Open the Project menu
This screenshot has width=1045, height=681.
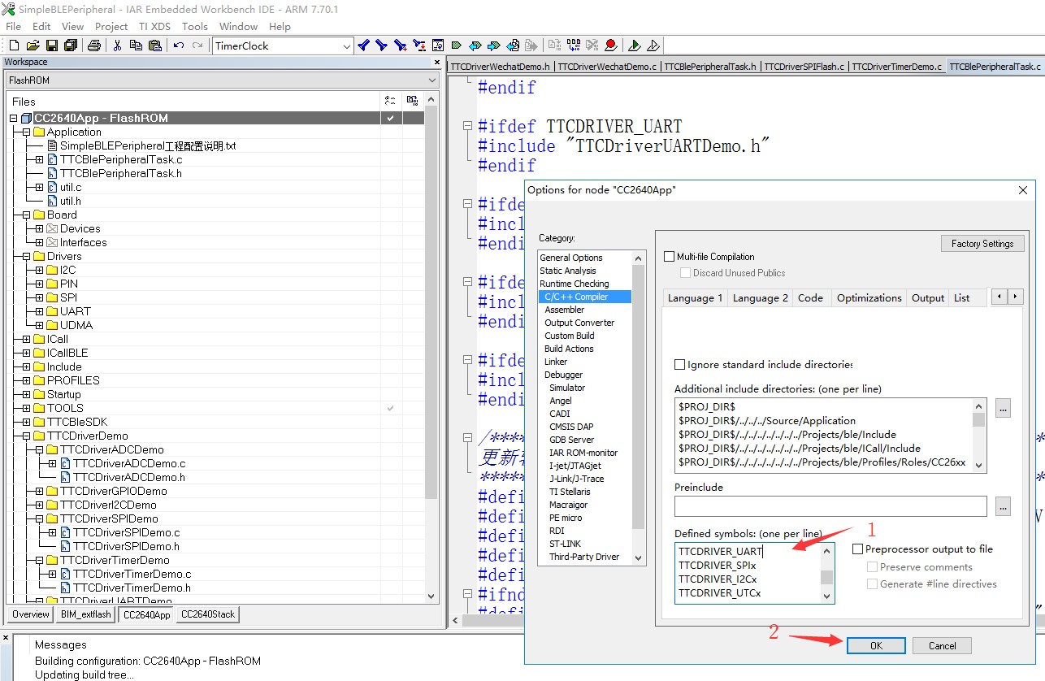click(111, 26)
